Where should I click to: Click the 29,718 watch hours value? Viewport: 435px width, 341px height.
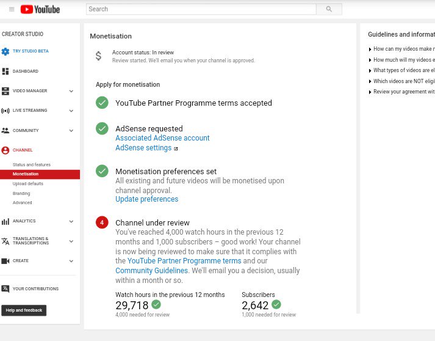point(132,306)
